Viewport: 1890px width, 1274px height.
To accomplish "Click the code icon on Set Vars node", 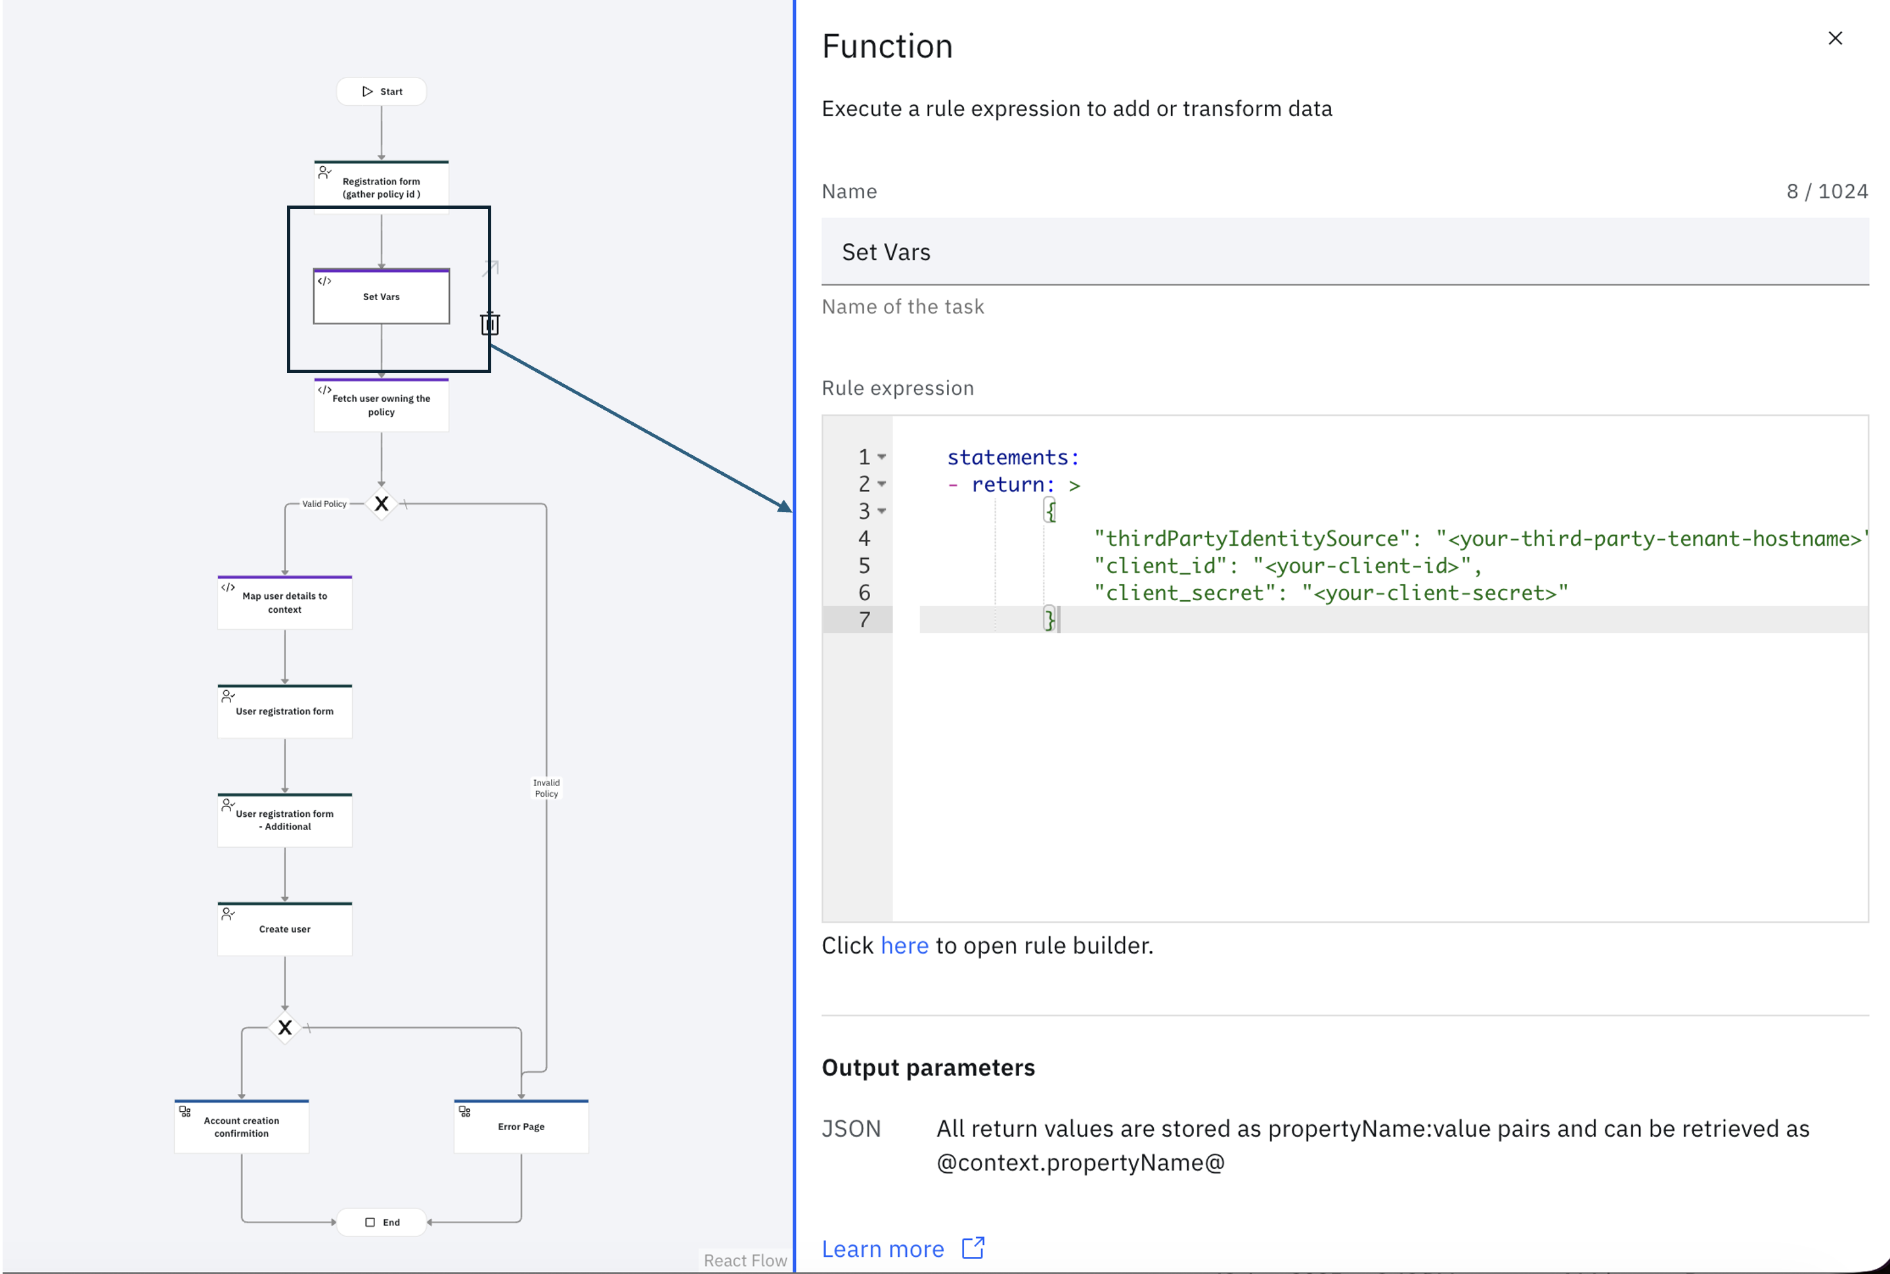I will (324, 281).
